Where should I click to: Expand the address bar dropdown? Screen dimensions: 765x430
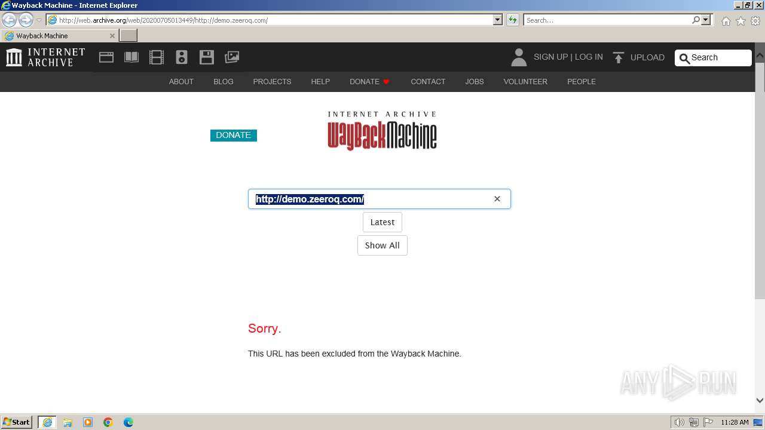tap(498, 20)
